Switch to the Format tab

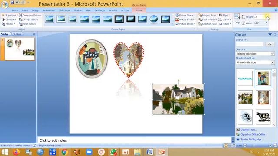tap(139, 10)
